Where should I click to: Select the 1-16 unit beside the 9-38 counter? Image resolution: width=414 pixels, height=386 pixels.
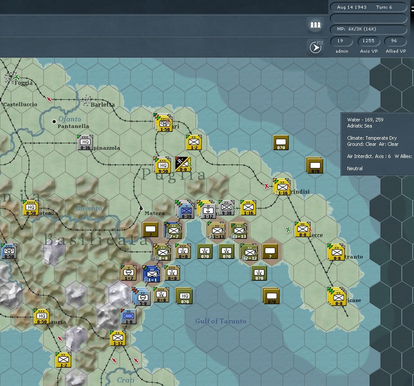(x=248, y=208)
